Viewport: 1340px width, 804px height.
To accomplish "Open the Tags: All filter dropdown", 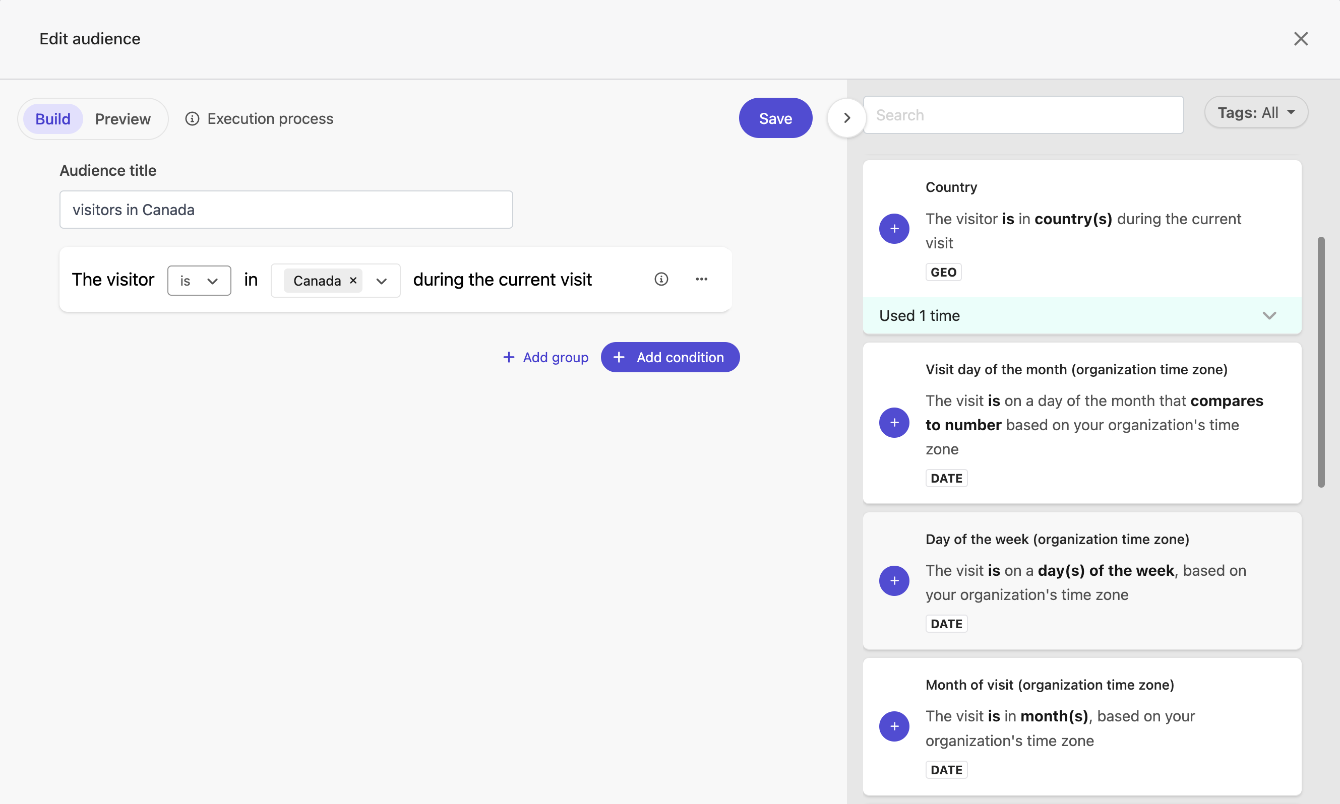I will [x=1256, y=112].
